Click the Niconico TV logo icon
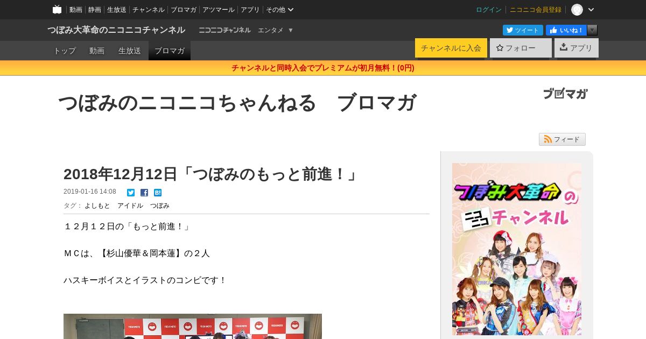 [57, 9]
